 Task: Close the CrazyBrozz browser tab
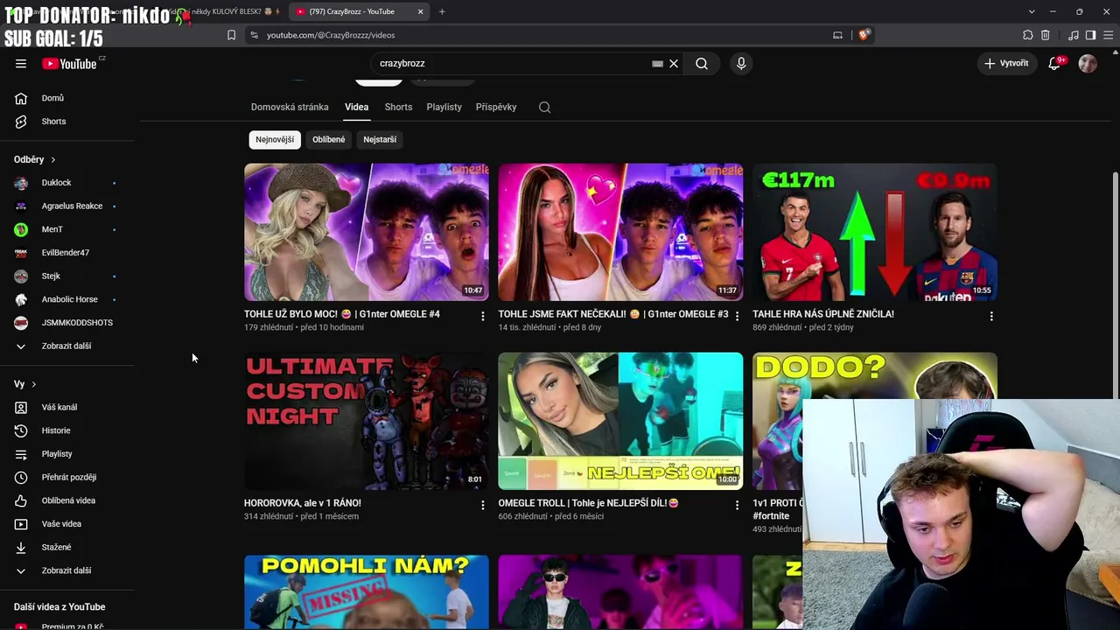pyautogui.click(x=420, y=11)
